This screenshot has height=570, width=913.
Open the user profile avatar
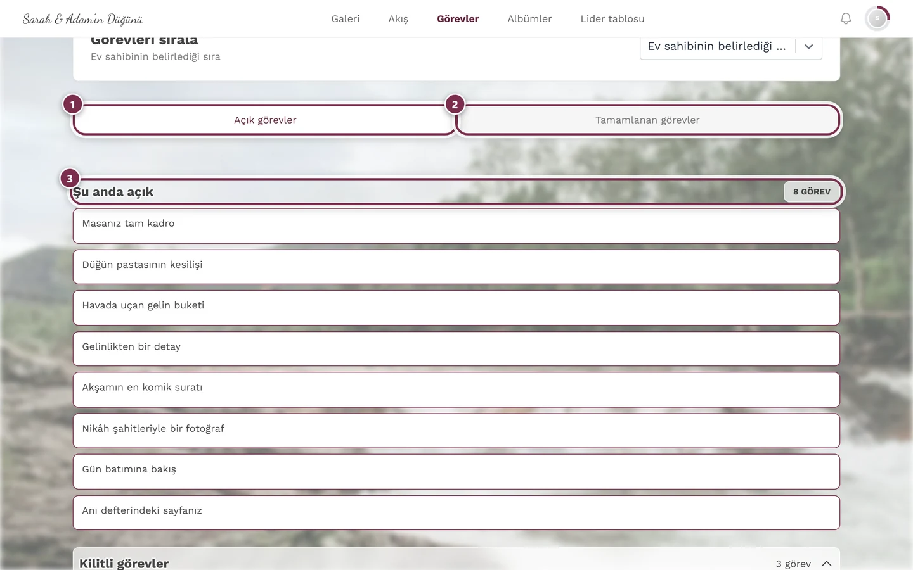tap(877, 19)
